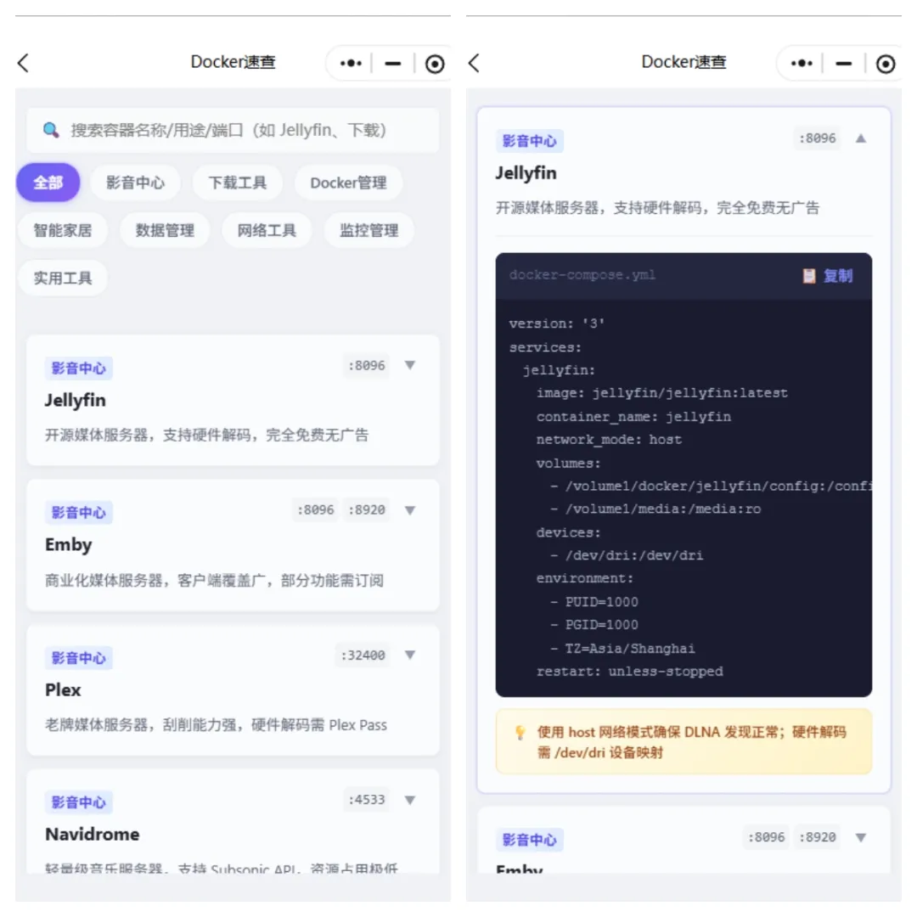Image resolution: width=917 pixels, height=917 pixels.
Task: Select the 全部 category tab
Action: pos(48,183)
